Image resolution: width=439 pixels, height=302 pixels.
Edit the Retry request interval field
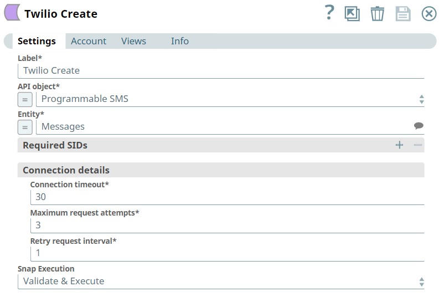[x=228, y=254]
